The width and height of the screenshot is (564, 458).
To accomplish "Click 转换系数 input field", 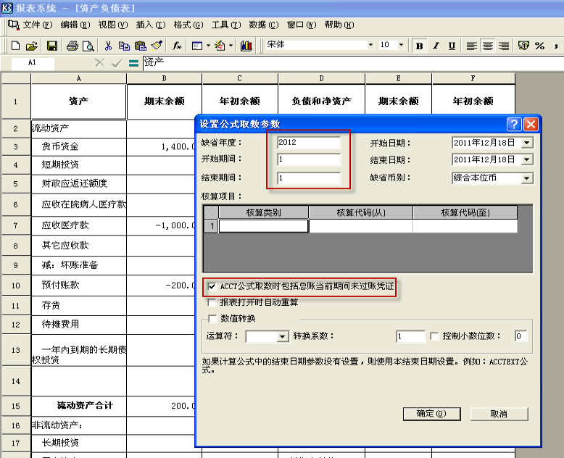I will (411, 336).
